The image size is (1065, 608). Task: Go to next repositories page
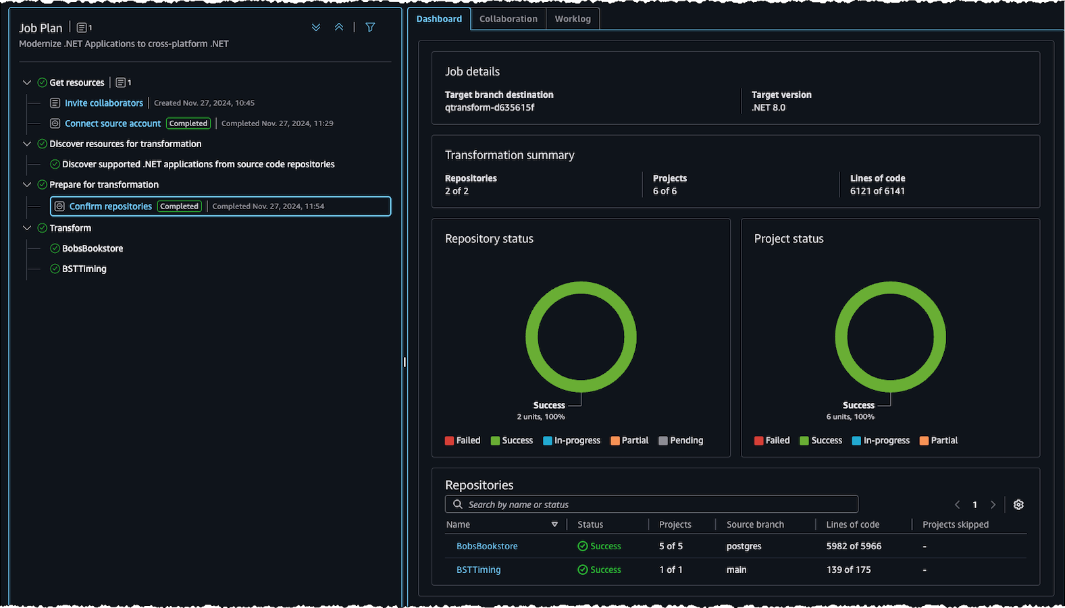(993, 505)
